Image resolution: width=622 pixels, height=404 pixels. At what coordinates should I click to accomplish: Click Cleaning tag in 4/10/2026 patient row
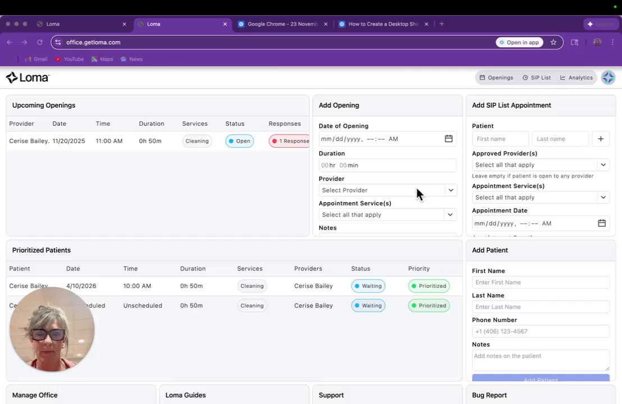252,286
